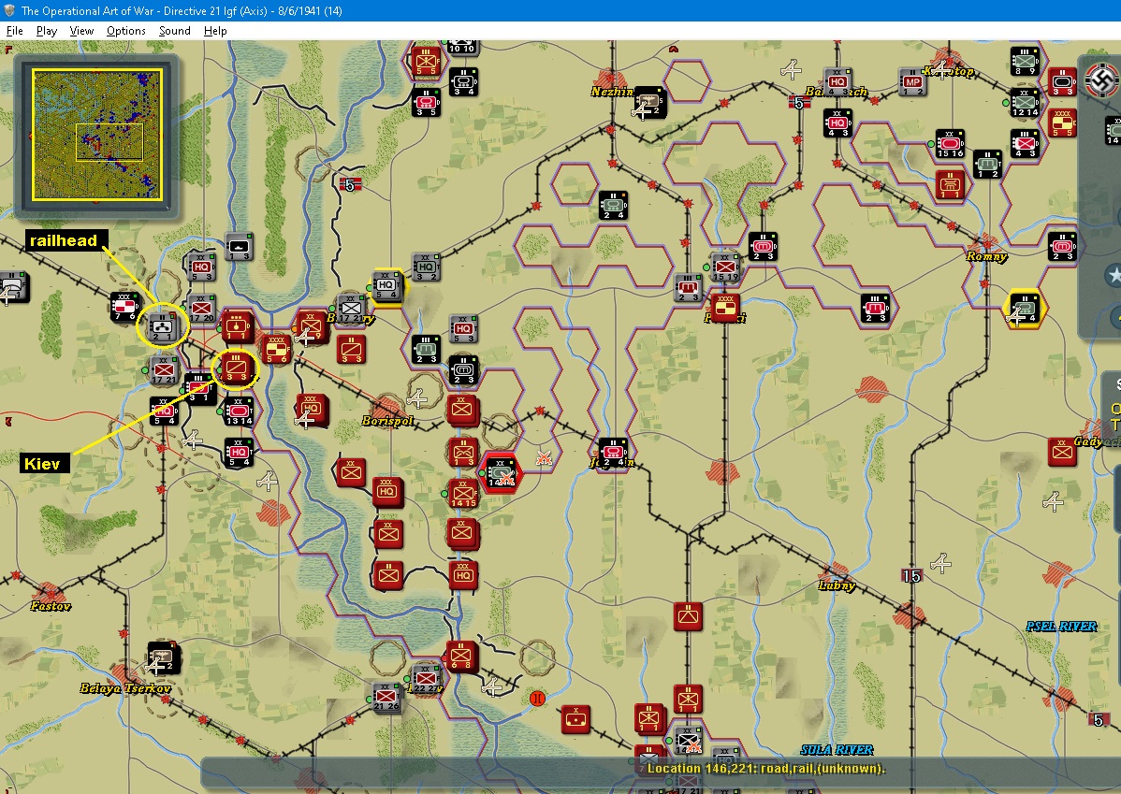The height and width of the screenshot is (794, 1121).
Task: Select the black infantry unit 12-14
Action: (1025, 102)
